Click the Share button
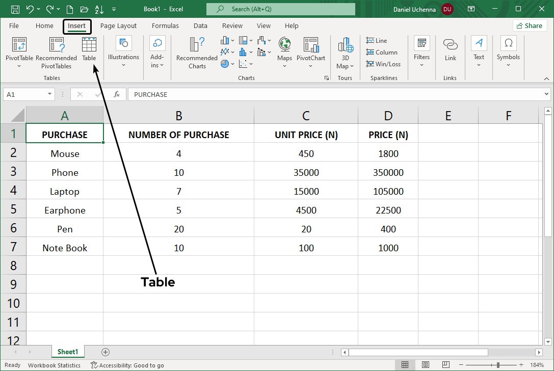Viewport: 554px width, 371px height. click(x=530, y=25)
